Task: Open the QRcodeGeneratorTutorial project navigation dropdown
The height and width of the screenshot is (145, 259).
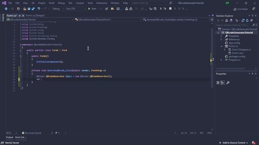Action: pyautogui.click(x=40, y=20)
